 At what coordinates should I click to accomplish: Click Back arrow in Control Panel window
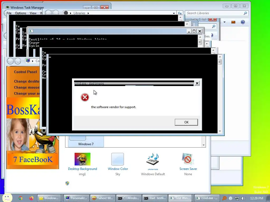[10, 61]
